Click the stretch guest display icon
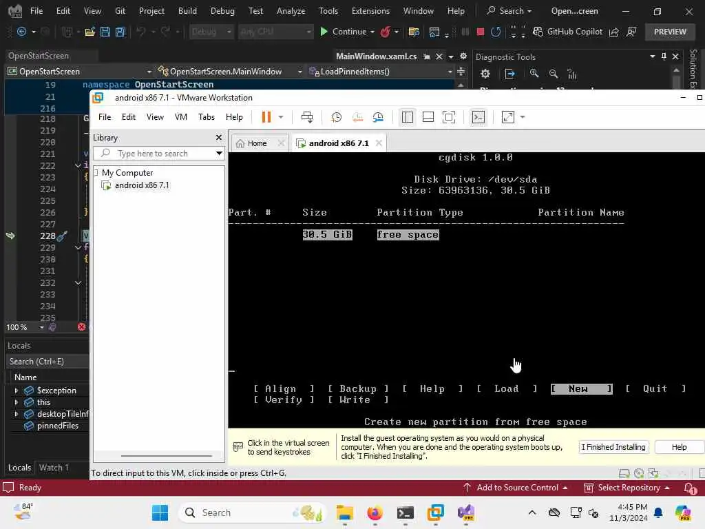The width and height of the screenshot is (705, 529). pyautogui.click(x=507, y=117)
